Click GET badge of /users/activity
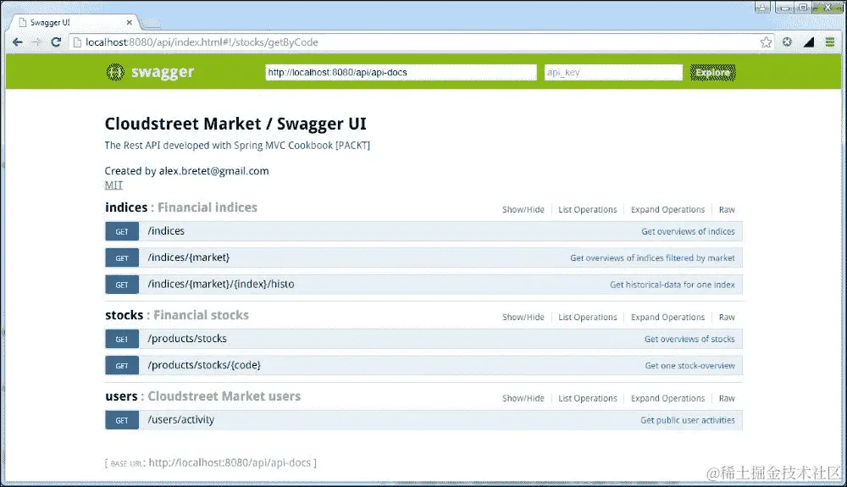The height and width of the screenshot is (487, 847). [122, 420]
